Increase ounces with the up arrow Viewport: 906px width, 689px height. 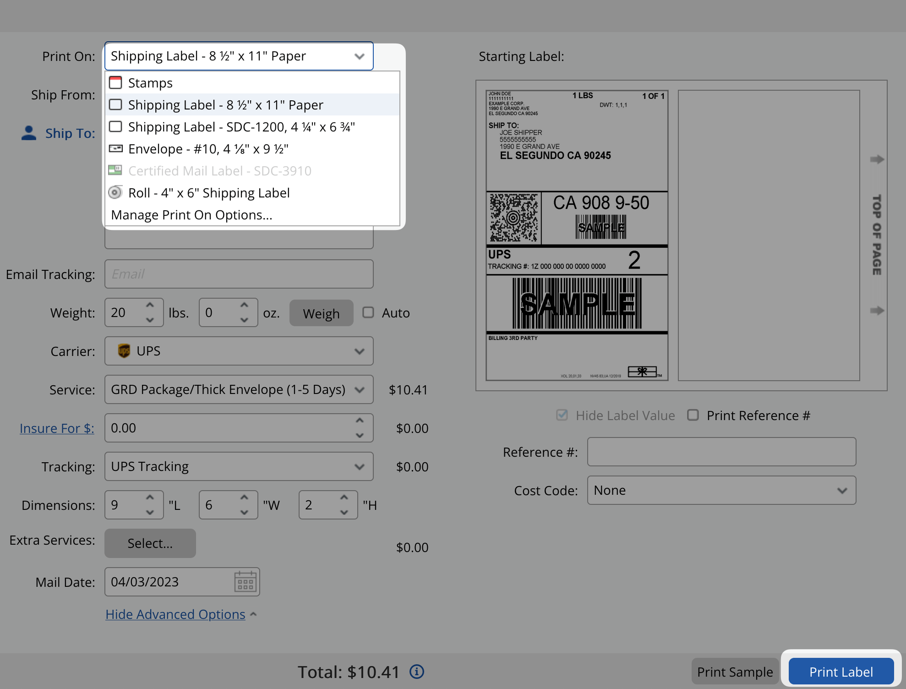[245, 305]
